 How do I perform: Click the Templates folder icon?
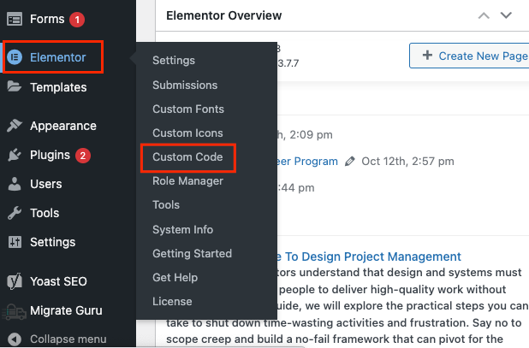(x=15, y=86)
